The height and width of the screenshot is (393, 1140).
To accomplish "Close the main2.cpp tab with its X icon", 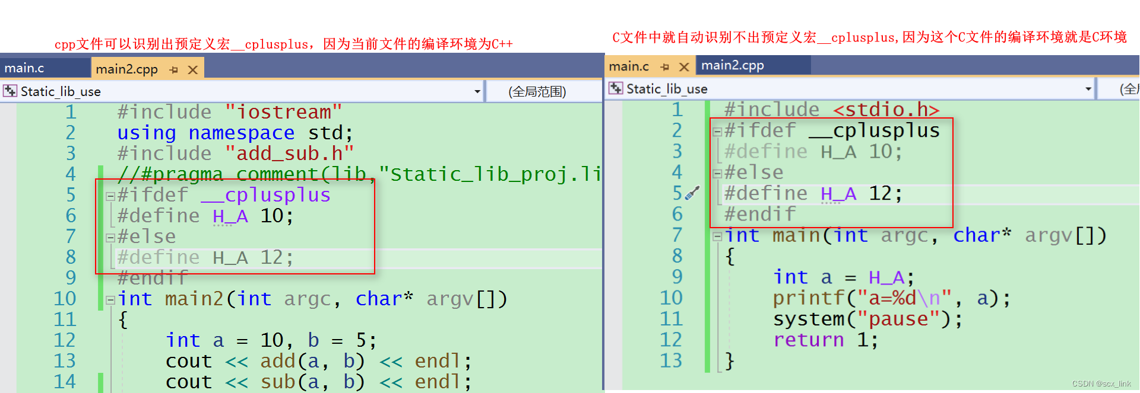I will tap(192, 70).
